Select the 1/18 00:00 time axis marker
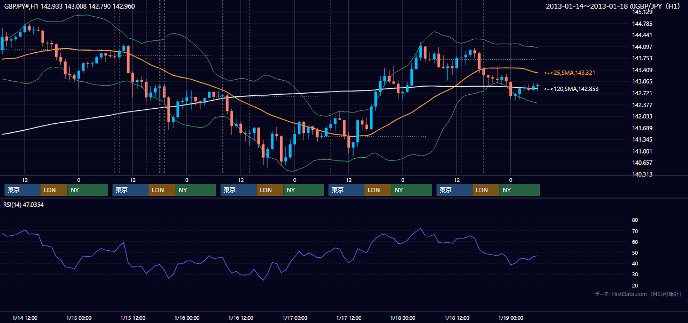This screenshot has width=688, height=323. coord(403,318)
